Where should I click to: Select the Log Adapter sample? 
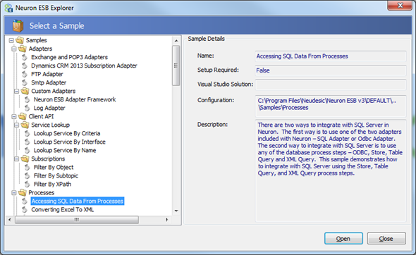point(49,108)
